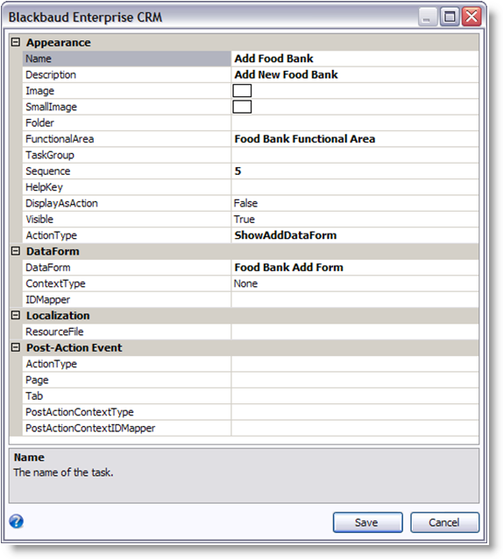Save the task settings

367,522
